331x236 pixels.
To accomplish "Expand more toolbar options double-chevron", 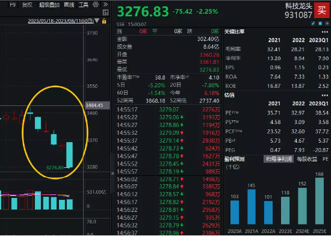I will (x=105, y=4).
